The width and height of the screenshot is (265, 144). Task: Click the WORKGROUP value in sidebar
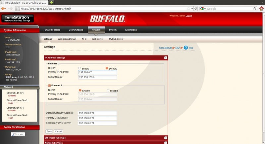click(14, 70)
